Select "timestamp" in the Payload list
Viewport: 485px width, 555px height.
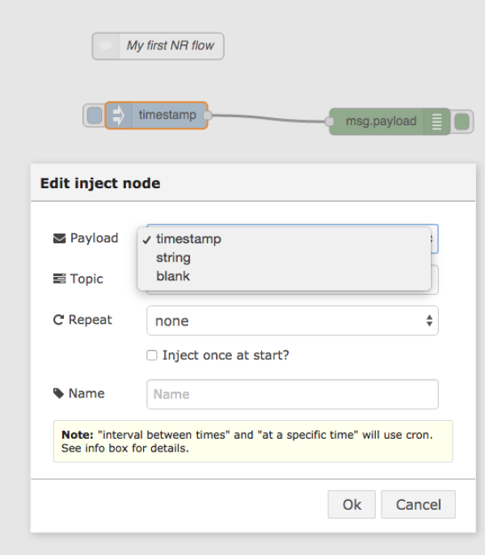[188, 239]
